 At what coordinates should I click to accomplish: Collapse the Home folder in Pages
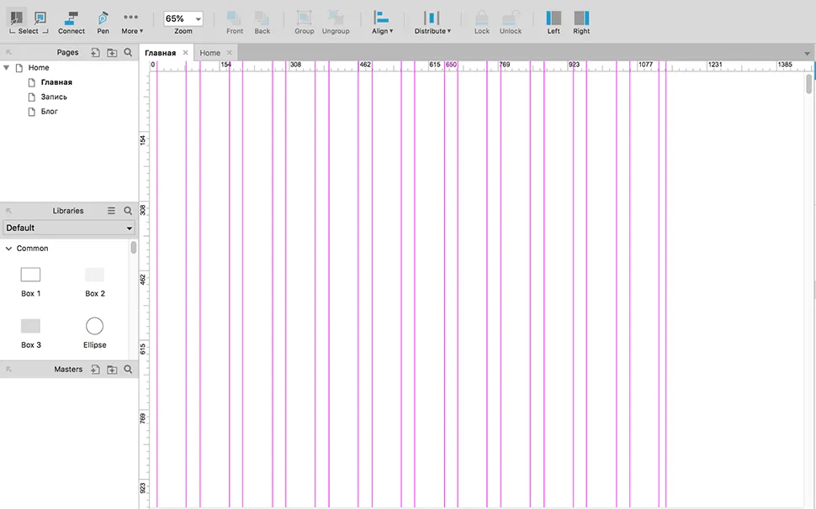point(8,67)
